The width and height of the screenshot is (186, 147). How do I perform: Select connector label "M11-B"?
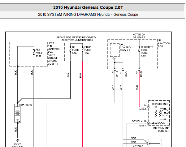(143, 109)
